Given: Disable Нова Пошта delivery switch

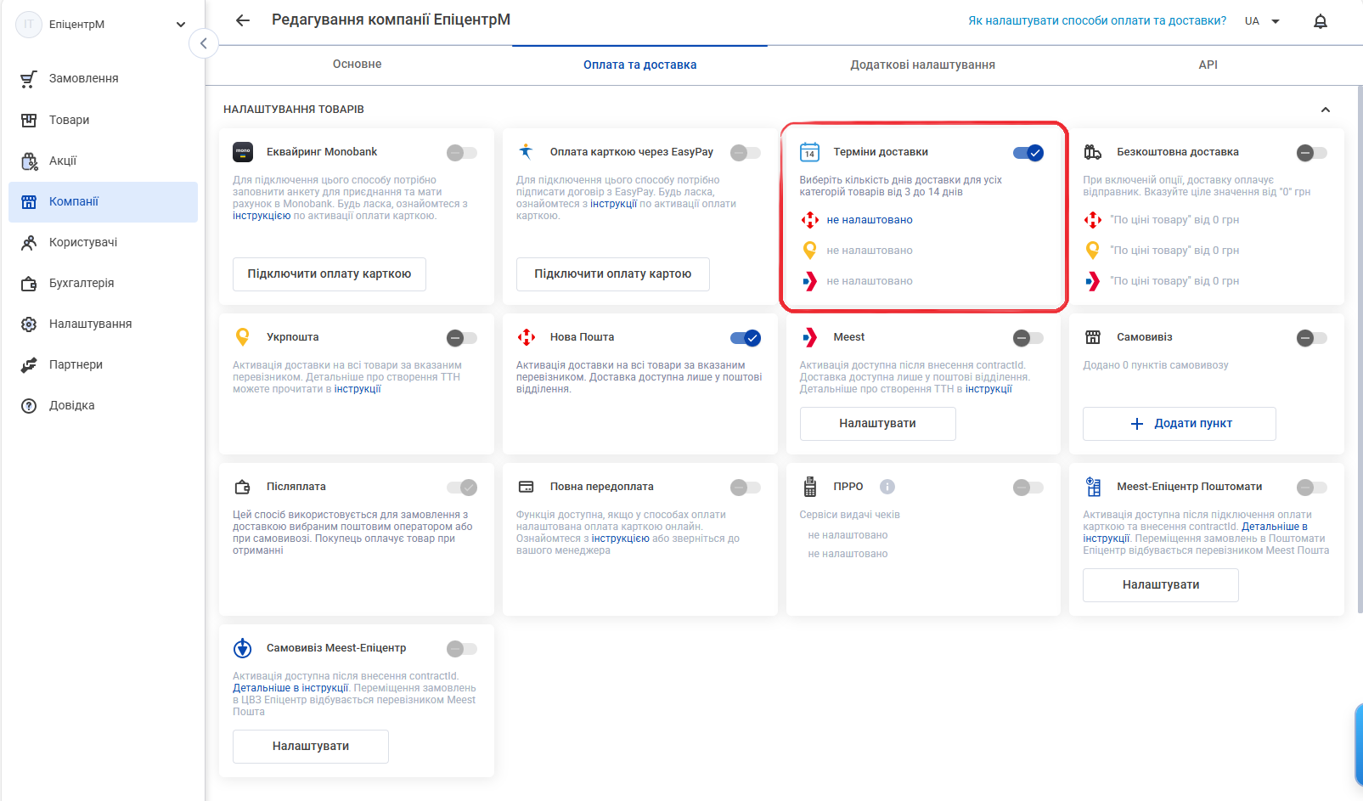Looking at the screenshot, I should pos(746,338).
